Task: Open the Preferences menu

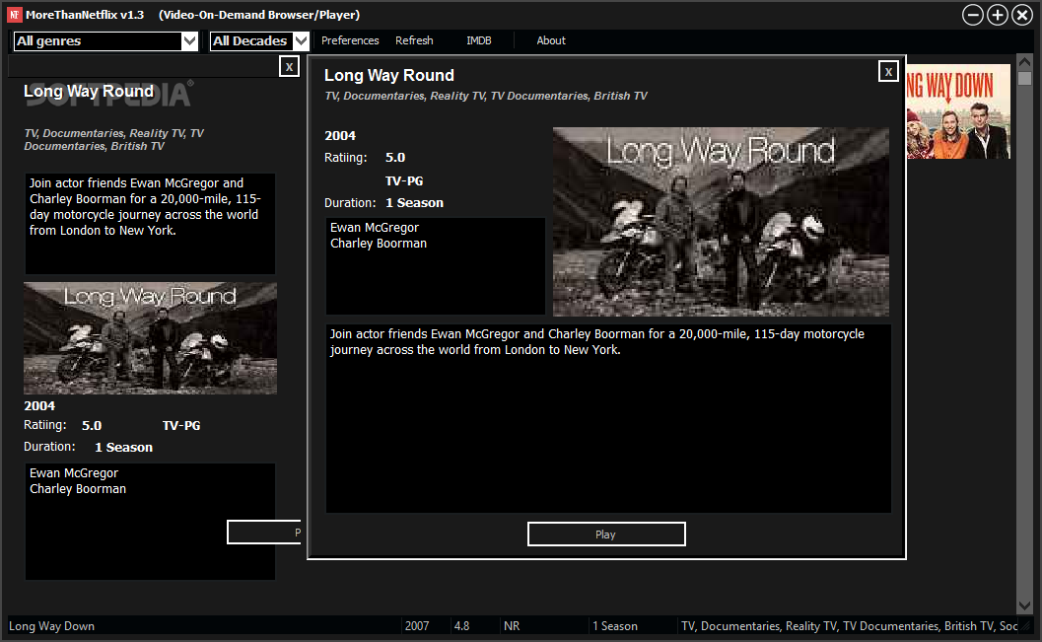Action: pos(350,40)
